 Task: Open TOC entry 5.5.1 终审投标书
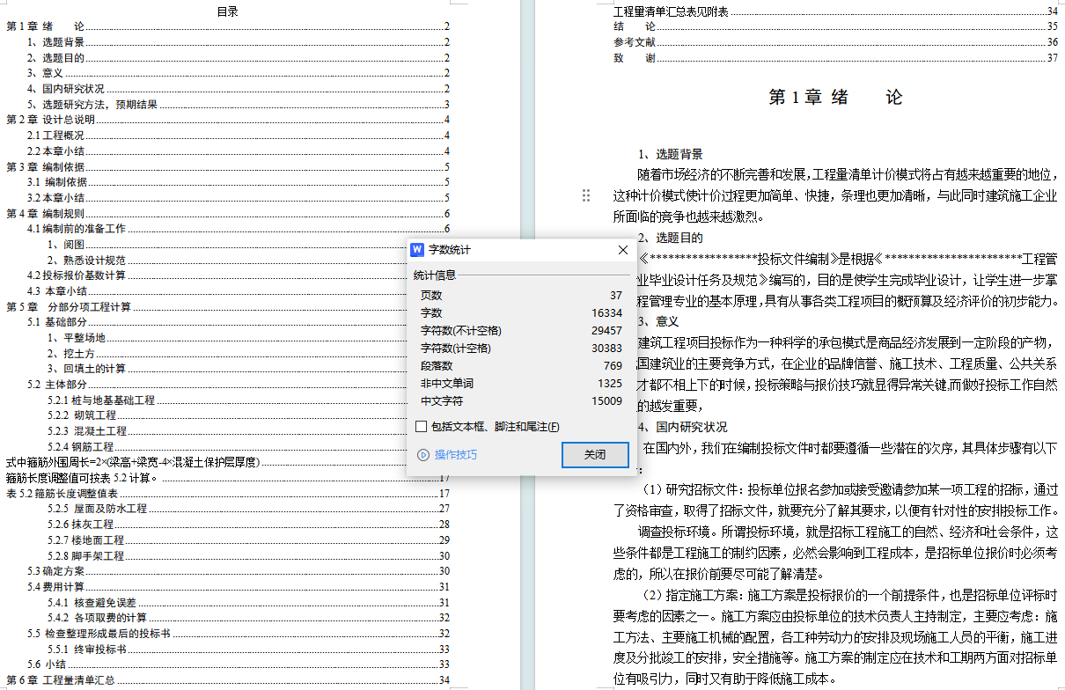pyautogui.click(x=249, y=650)
